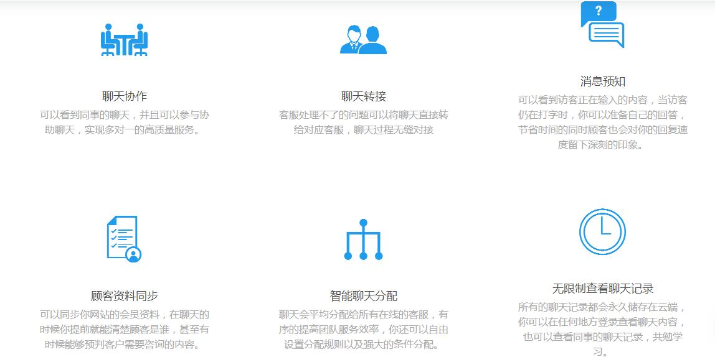Click the speech bubble message preview icon
715x357 pixels.
(602, 26)
